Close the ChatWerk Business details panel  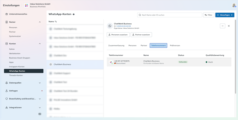coord(229,26)
